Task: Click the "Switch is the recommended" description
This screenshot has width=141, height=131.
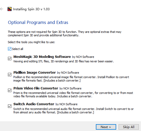Action: pos(73,110)
